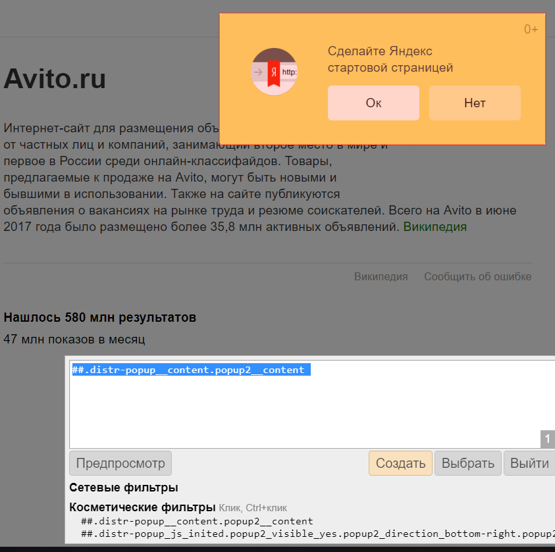The image size is (555, 552).
Task: Click the Нет button in Yandex popup
Action: coord(475,103)
